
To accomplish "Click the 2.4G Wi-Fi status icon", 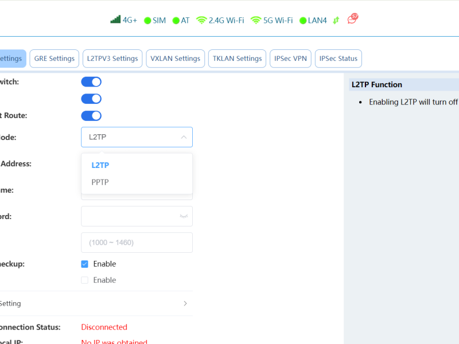I will [201, 20].
